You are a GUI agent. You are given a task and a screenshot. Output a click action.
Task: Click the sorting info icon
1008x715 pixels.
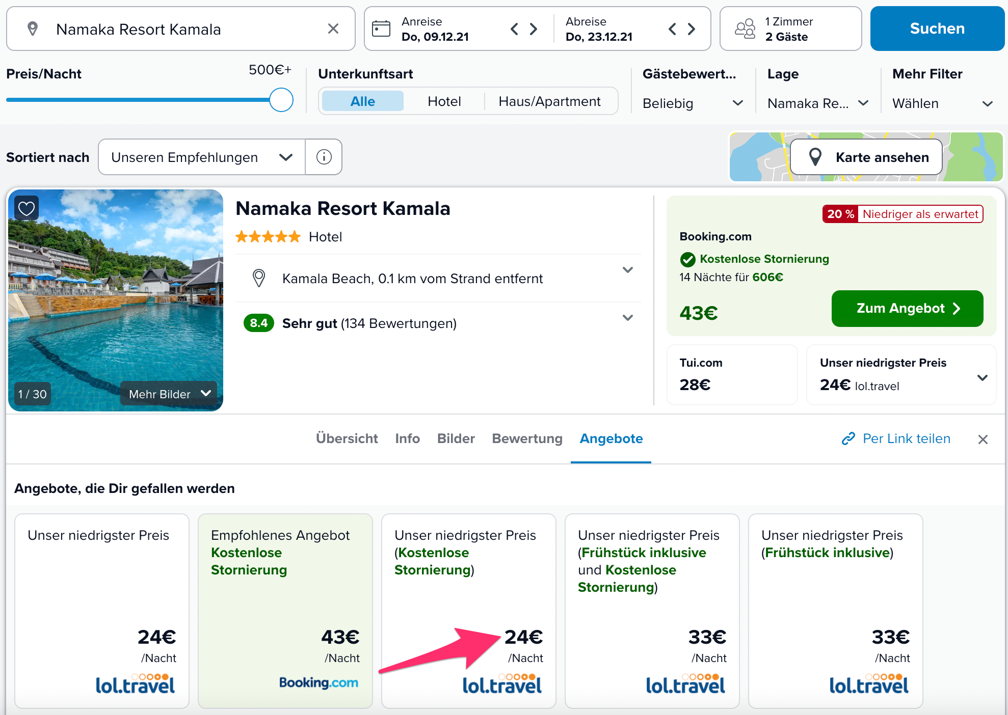click(x=324, y=157)
